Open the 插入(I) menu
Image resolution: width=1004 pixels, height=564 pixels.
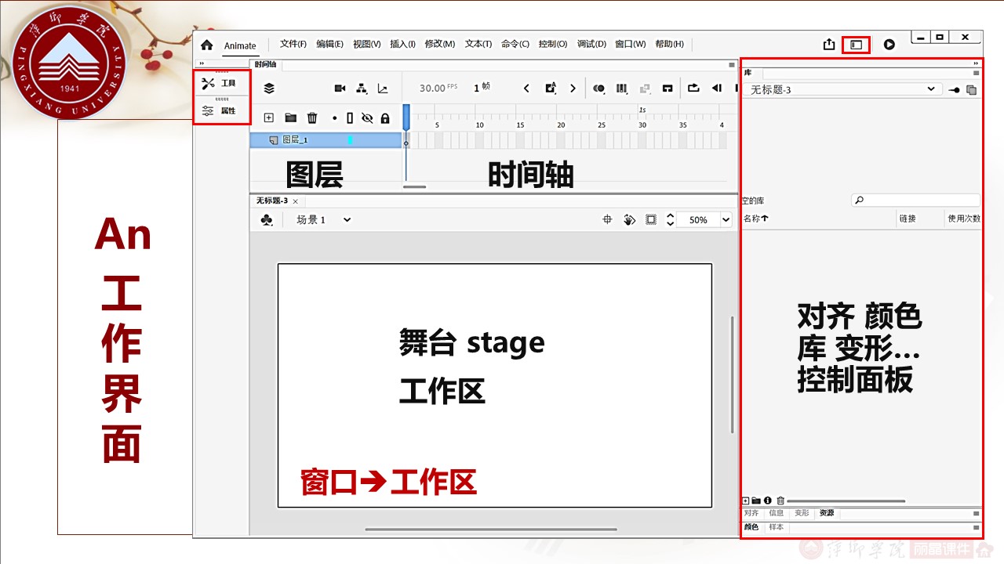403,45
